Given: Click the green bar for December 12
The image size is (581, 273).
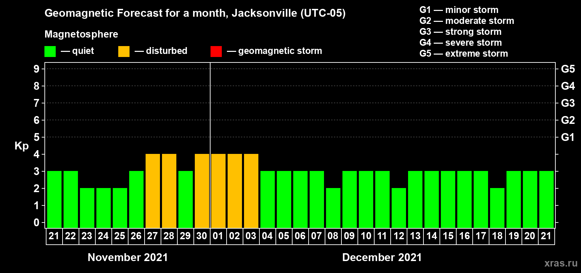Looking at the screenshot, I should pos(399,208).
